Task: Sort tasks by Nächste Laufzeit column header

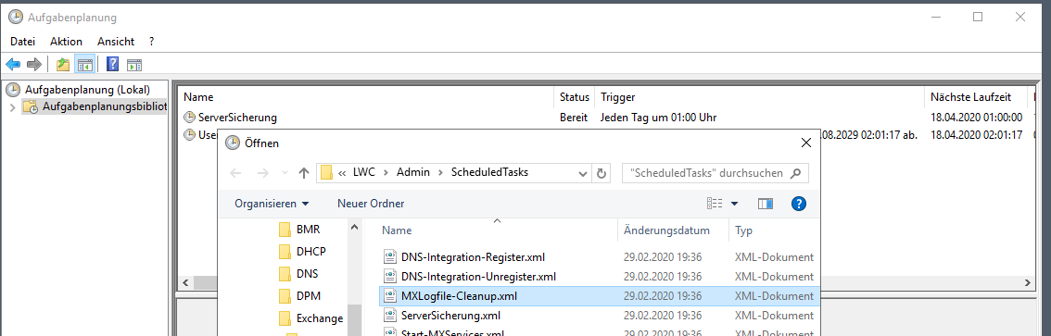Action: [x=970, y=98]
